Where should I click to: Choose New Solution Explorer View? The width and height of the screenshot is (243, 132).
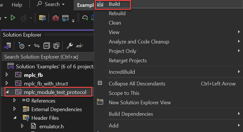(x=140, y=103)
